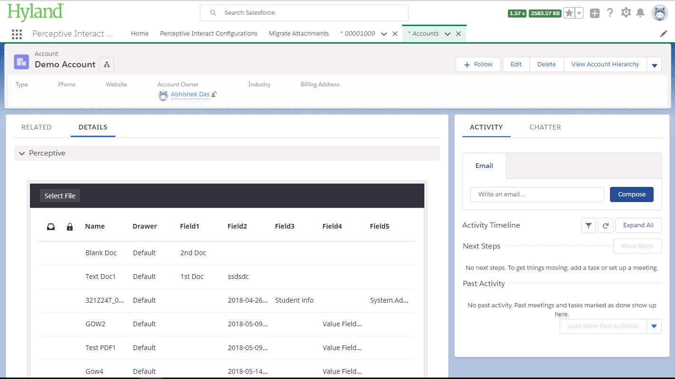Open the notifications bell
The width and height of the screenshot is (675, 379).
point(640,13)
